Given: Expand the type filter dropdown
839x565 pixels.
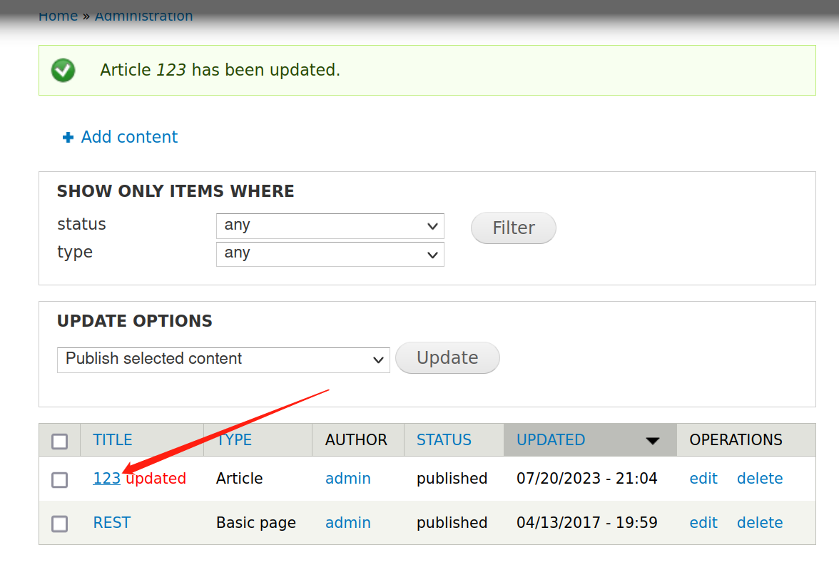Looking at the screenshot, I should (330, 254).
